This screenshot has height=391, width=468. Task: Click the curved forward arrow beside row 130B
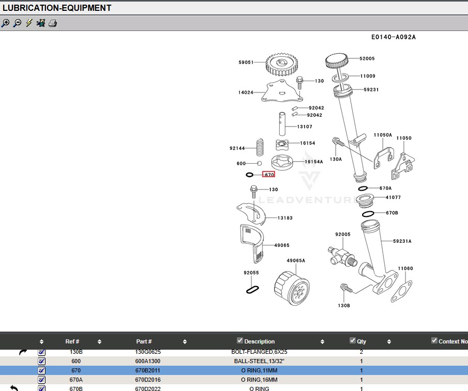pos(23,352)
